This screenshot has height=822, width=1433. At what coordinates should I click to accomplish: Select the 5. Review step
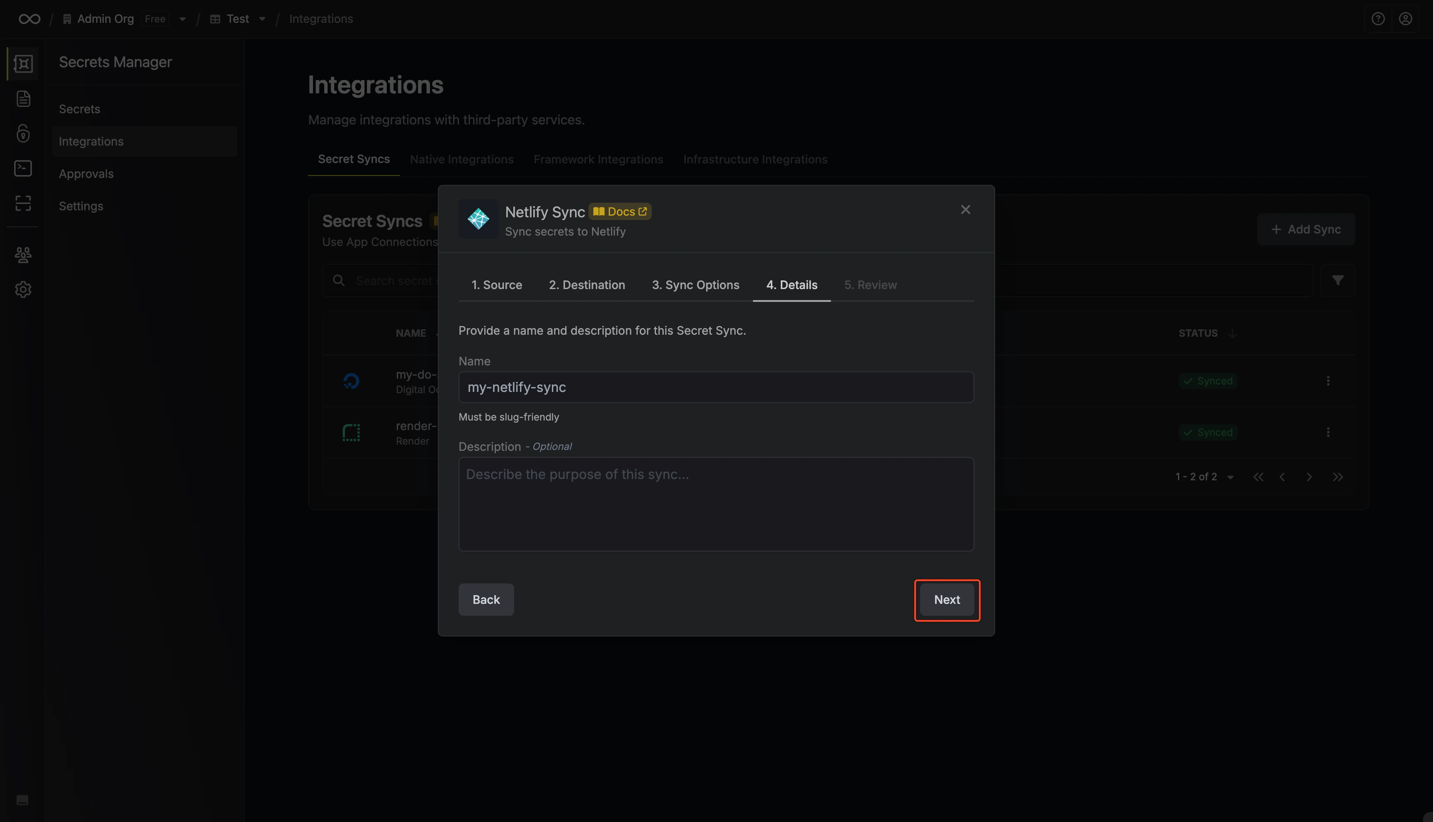[x=870, y=285]
